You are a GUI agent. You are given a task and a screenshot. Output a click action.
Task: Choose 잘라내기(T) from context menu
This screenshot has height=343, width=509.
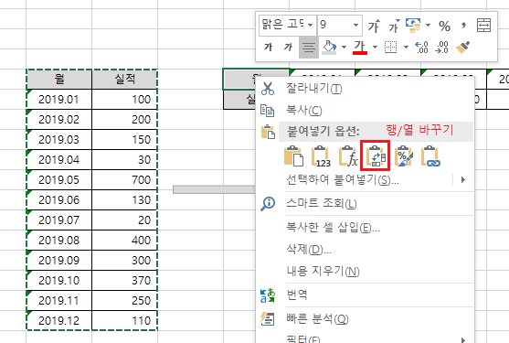coord(313,89)
